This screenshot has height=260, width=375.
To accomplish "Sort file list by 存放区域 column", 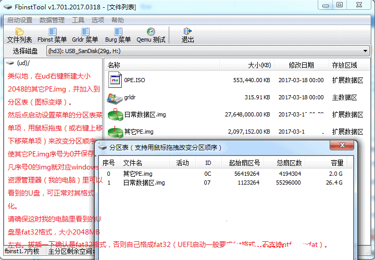I will 349,65.
